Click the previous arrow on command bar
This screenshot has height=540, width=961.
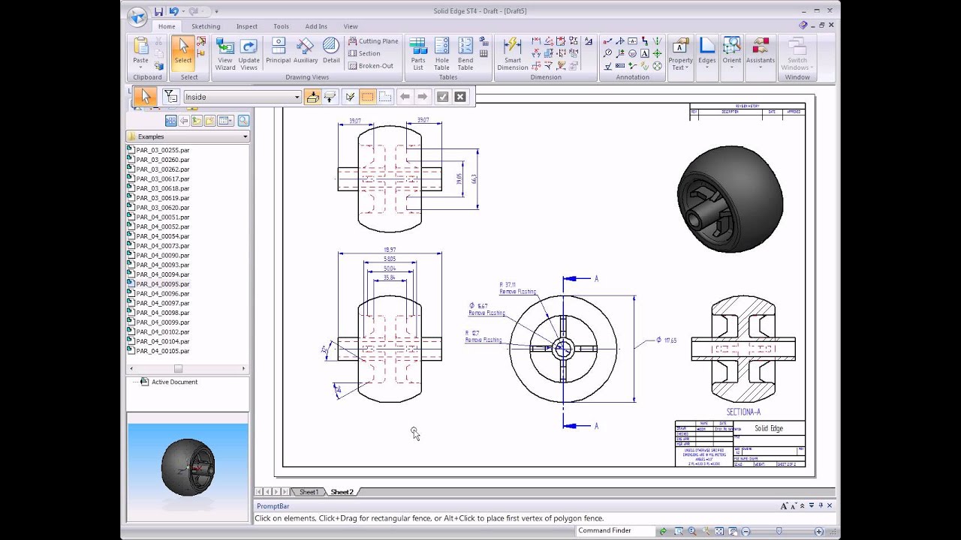point(405,97)
